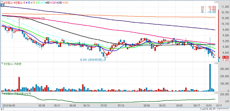Maximize the price chart panel
The height and width of the screenshot is (111, 230).
pos(217,2)
